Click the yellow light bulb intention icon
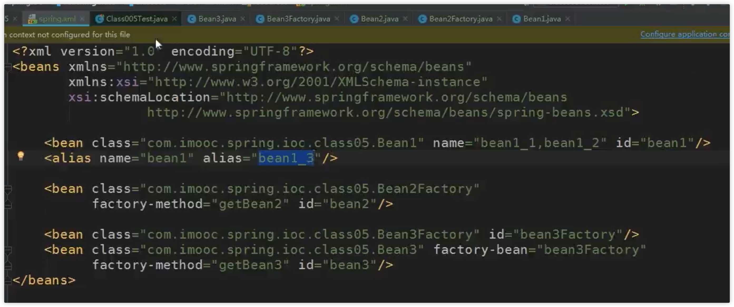 click(x=21, y=156)
